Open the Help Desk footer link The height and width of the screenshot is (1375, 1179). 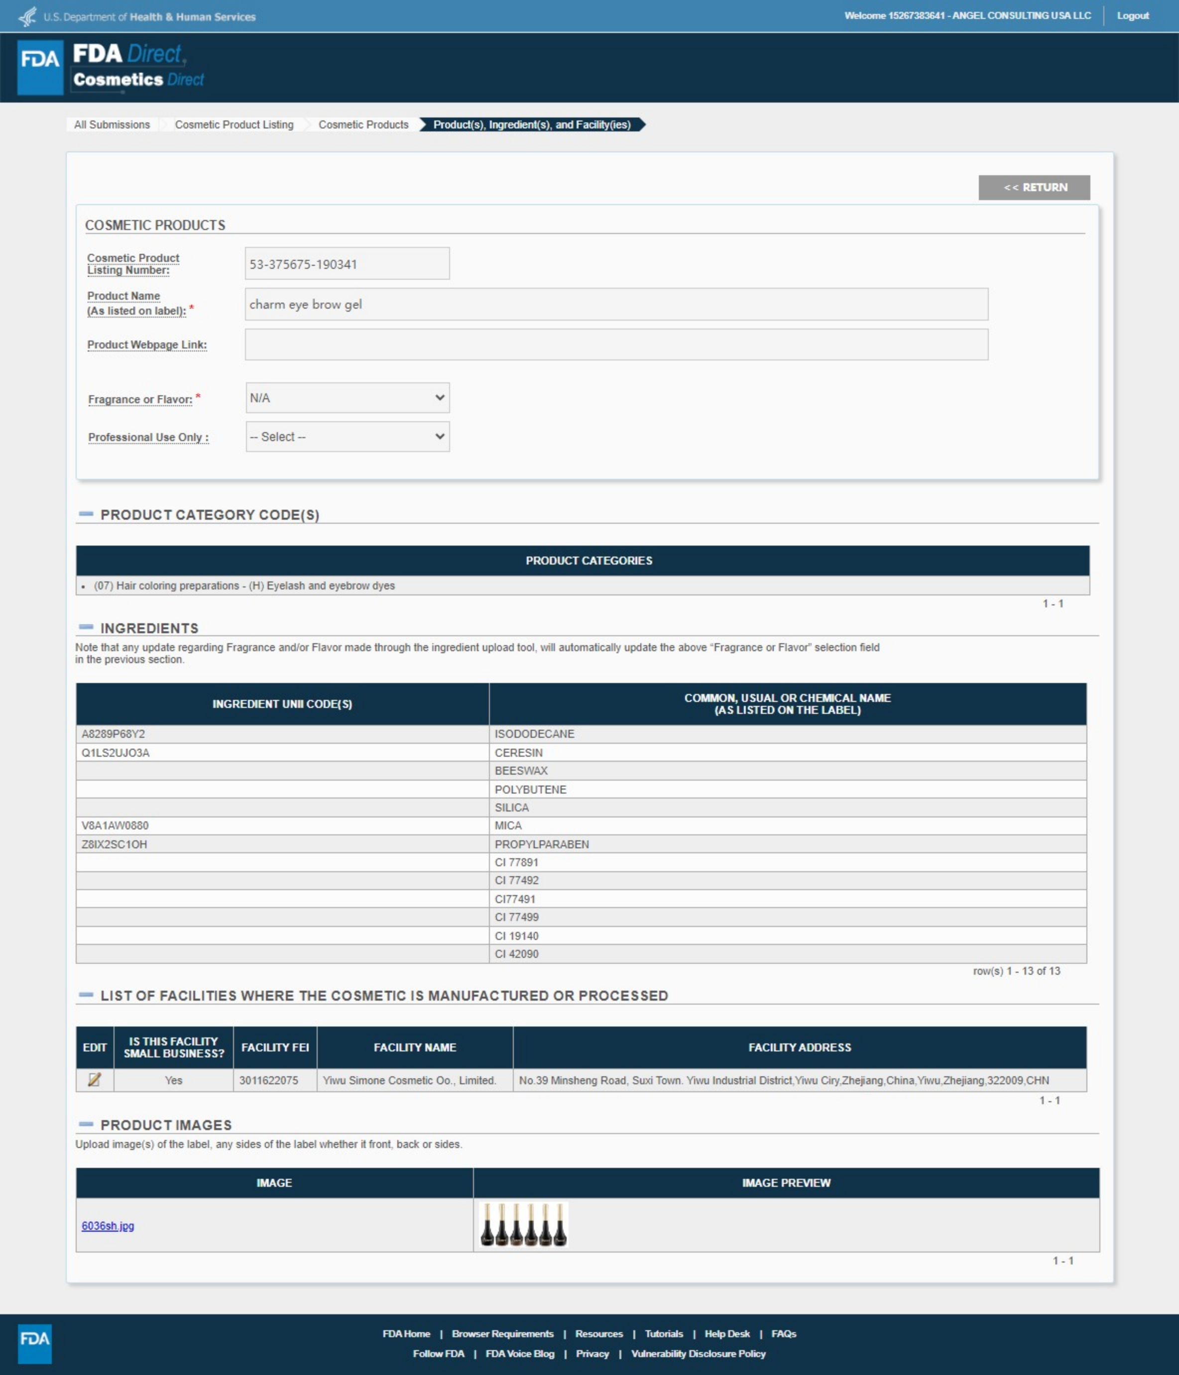tap(727, 1334)
